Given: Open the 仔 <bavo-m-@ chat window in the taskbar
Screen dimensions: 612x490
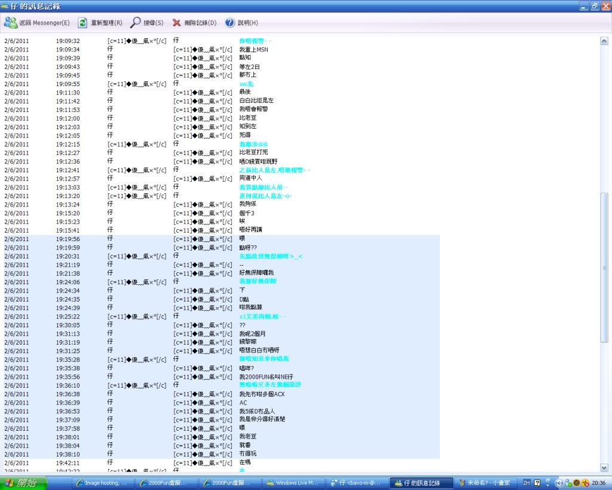Looking at the screenshot, I should point(357,483).
